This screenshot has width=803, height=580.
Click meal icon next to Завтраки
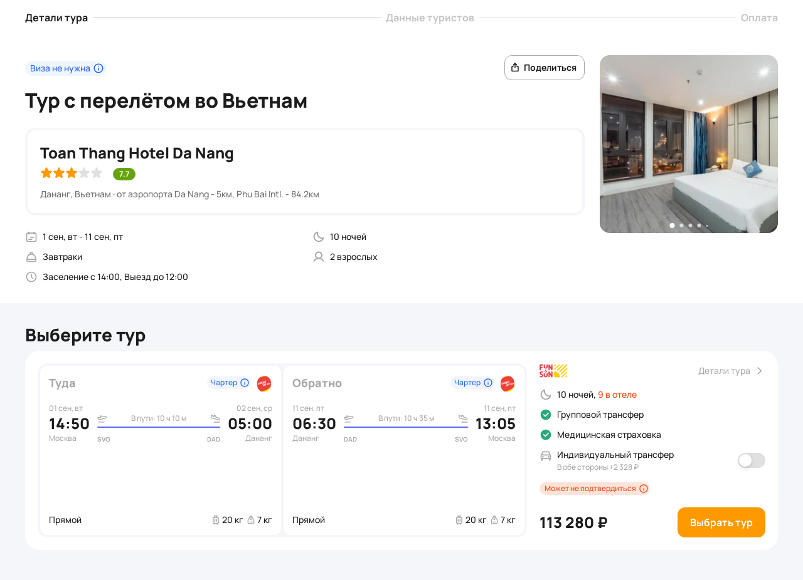(31, 257)
